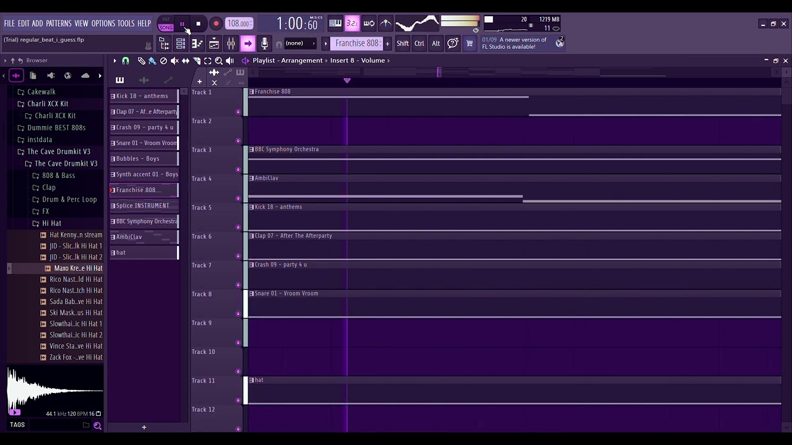Open the PATTERNS menu
Screen dimensions: 792x445
pos(59,23)
